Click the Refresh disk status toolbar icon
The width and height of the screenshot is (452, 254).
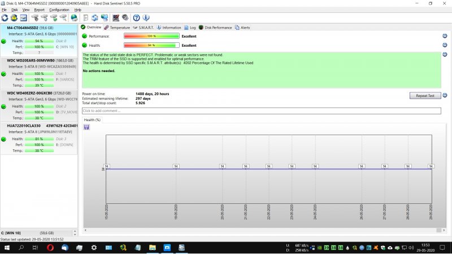click(5, 18)
